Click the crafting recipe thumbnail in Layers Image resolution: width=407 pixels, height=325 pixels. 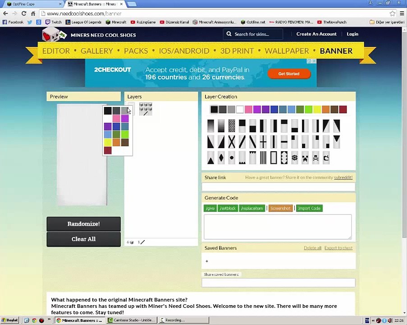click(146, 109)
